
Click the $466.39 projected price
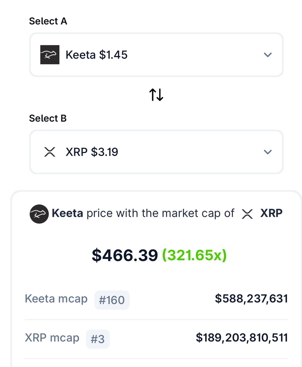click(125, 255)
